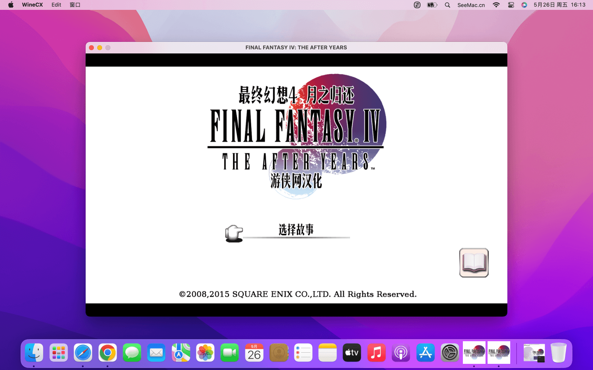593x370 pixels.
Task: Open Google Chrome from the dock
Action: (107, 353)
